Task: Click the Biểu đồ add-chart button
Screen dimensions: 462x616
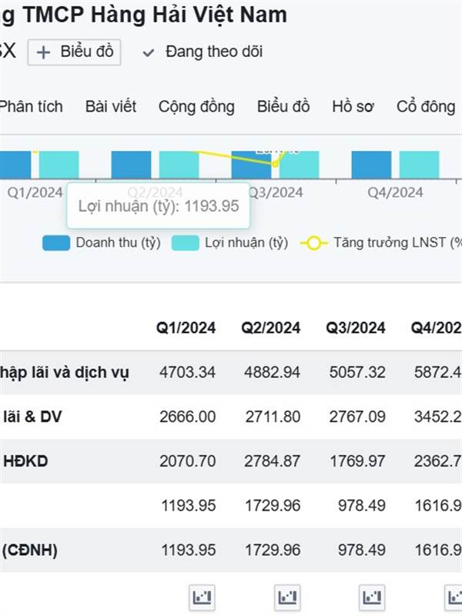Action: coord(74,52)
